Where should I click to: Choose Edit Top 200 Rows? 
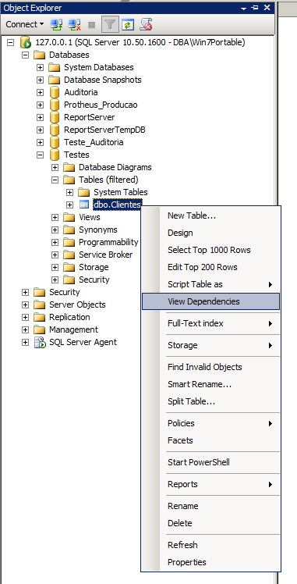coord(210,267)
